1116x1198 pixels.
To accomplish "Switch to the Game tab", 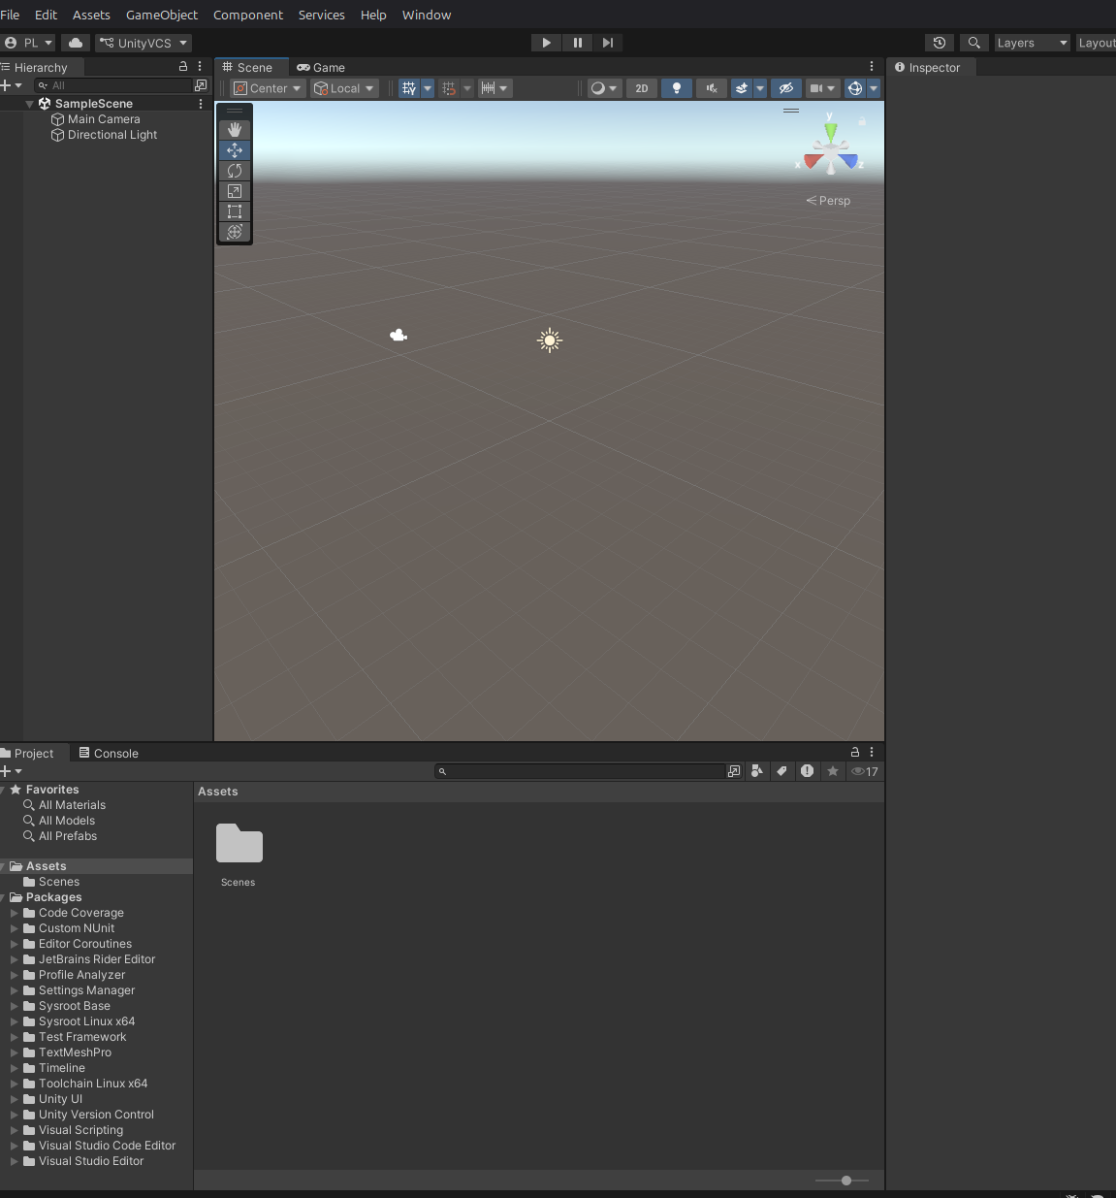I will [x=321, y=67].
